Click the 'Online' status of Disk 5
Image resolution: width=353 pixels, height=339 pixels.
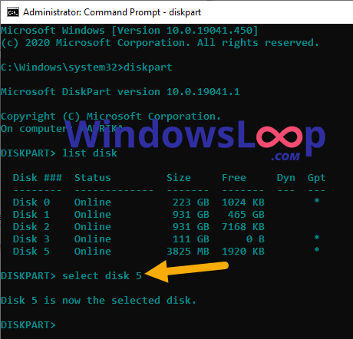click(x=93, y=252)
